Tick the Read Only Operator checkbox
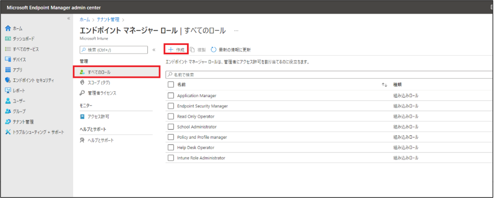 point(171,116)
